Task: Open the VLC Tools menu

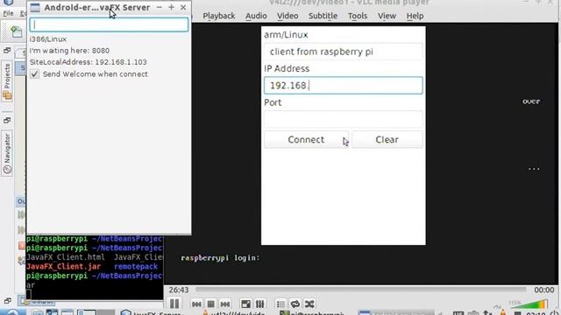Action: tap(358, 16)
